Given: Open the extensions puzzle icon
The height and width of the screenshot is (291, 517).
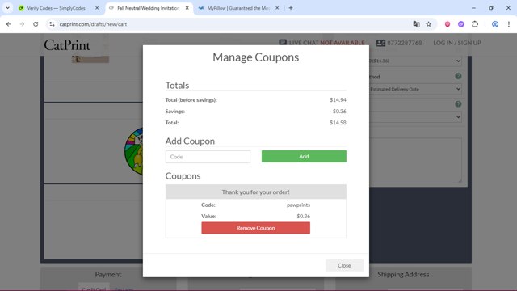Looking at the screenshot, I should [475, 24].
